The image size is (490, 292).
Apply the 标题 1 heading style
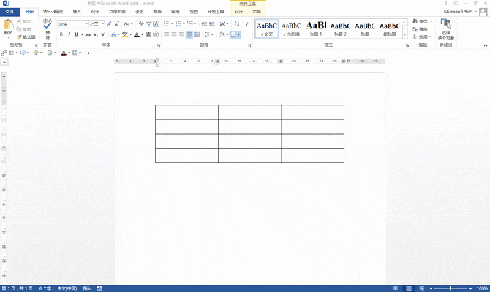click(x=315, y=28)
